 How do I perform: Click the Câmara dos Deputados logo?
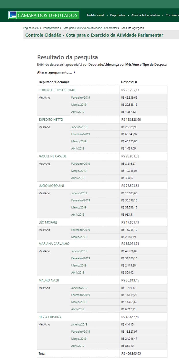point(44,15)
